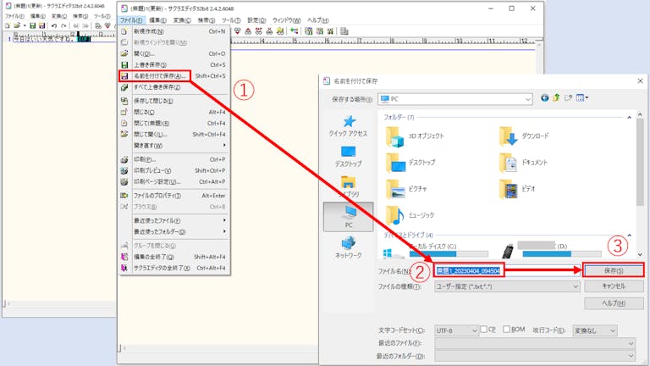
Task: Select the 3D Objects folder
Action: pyautogui.click(x=416, y=136)
